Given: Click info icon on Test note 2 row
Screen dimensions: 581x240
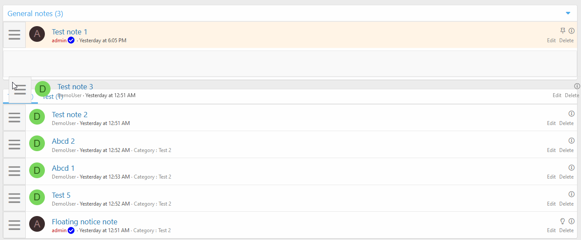Looking at the screenshot, I should click(x=571, y=114).
